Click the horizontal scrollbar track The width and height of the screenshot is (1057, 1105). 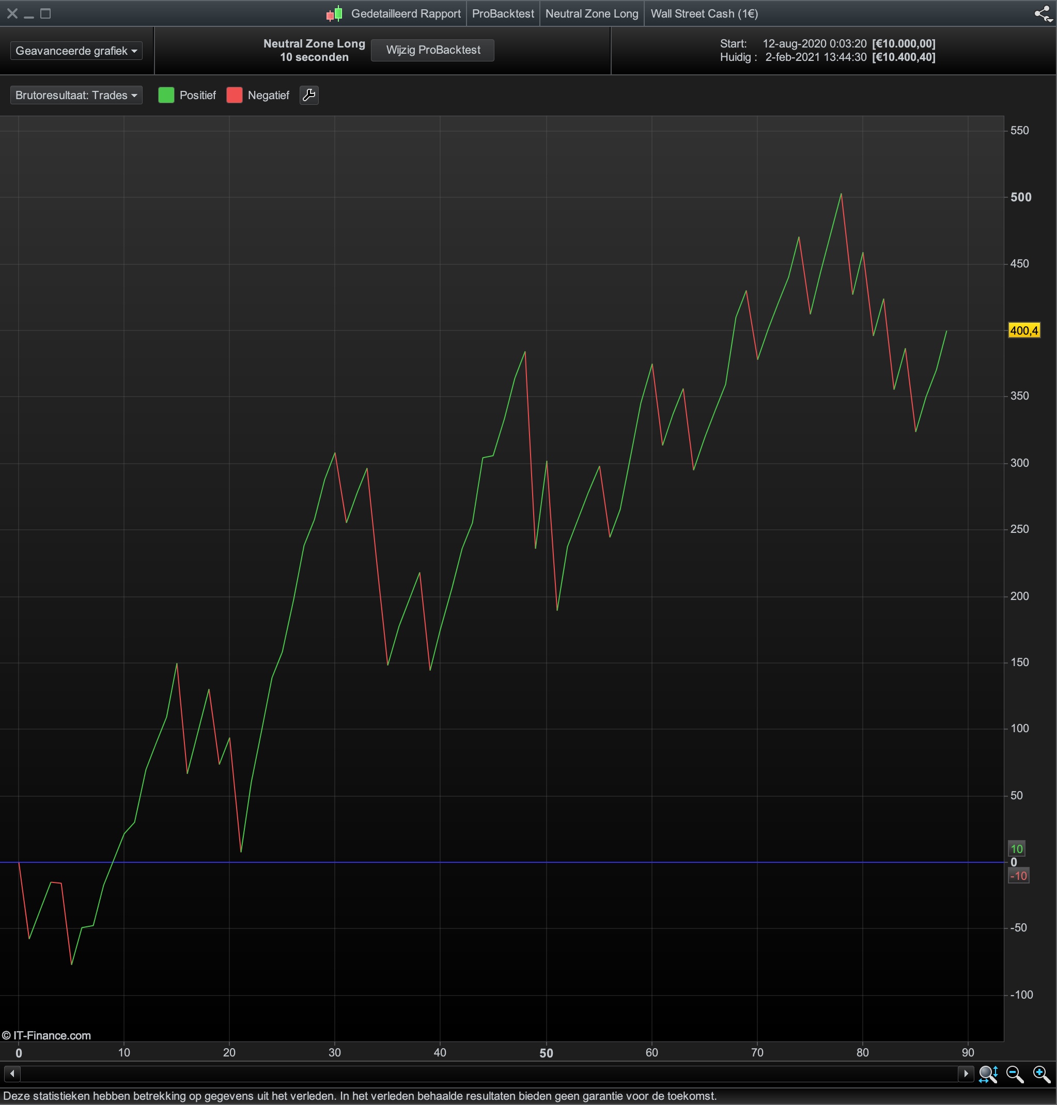pos(489,1074)
